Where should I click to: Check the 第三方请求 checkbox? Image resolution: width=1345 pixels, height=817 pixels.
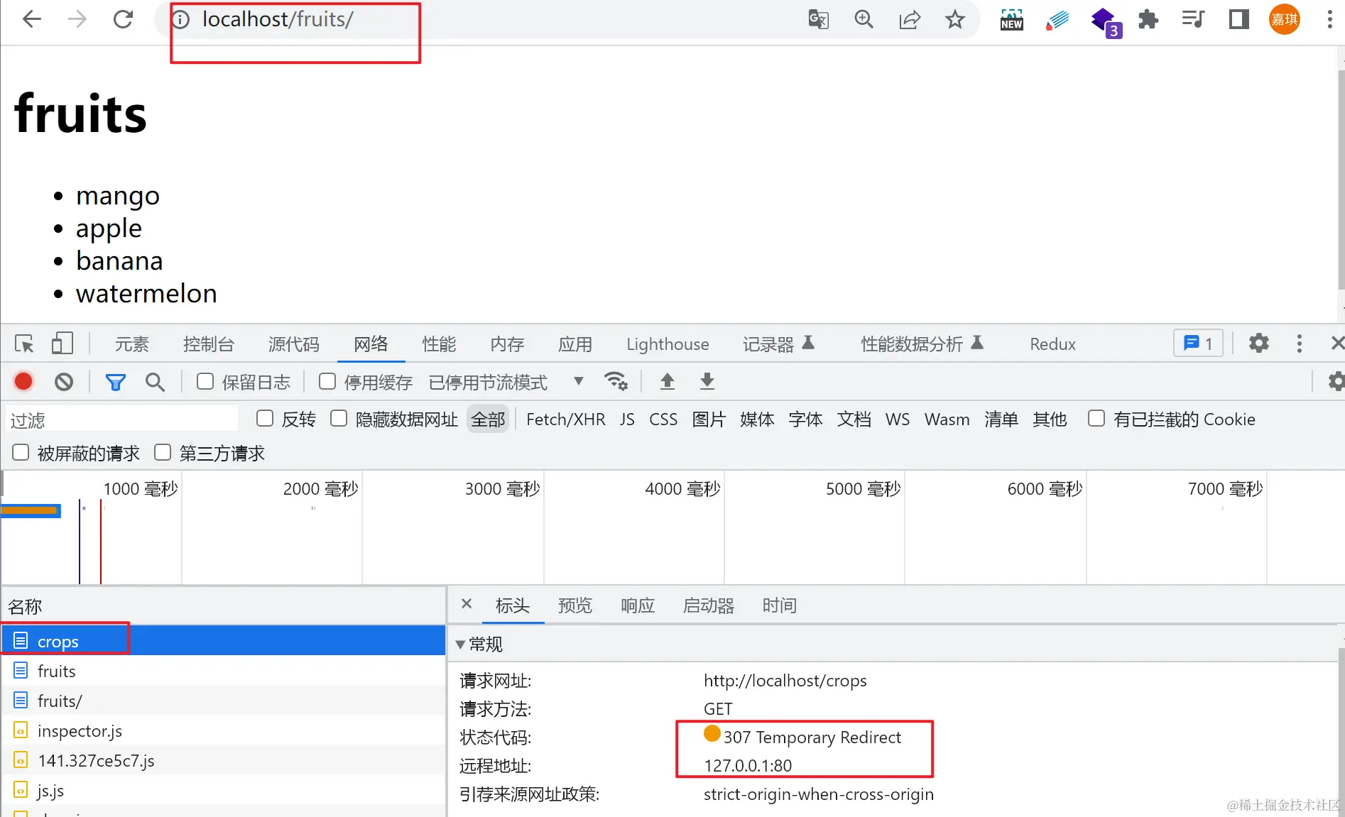(163, 452)
